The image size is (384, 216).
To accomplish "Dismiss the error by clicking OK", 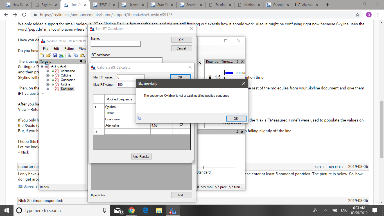I will pos(236,118).
